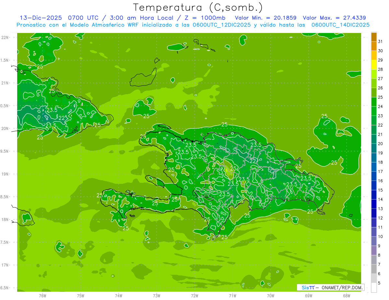Click the 22N latitude axis label
This screenshot has height=300, width=389.
click(x=5, y=37)
